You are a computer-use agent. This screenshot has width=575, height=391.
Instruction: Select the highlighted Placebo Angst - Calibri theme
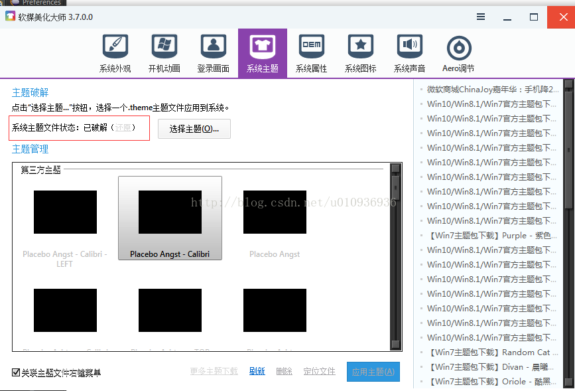(170, 218)
